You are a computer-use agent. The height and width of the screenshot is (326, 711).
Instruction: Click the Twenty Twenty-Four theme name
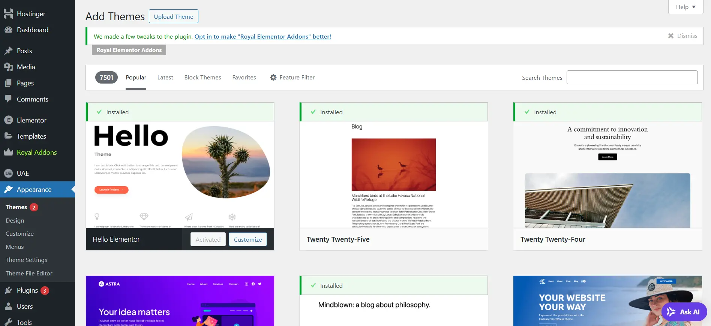553,239
